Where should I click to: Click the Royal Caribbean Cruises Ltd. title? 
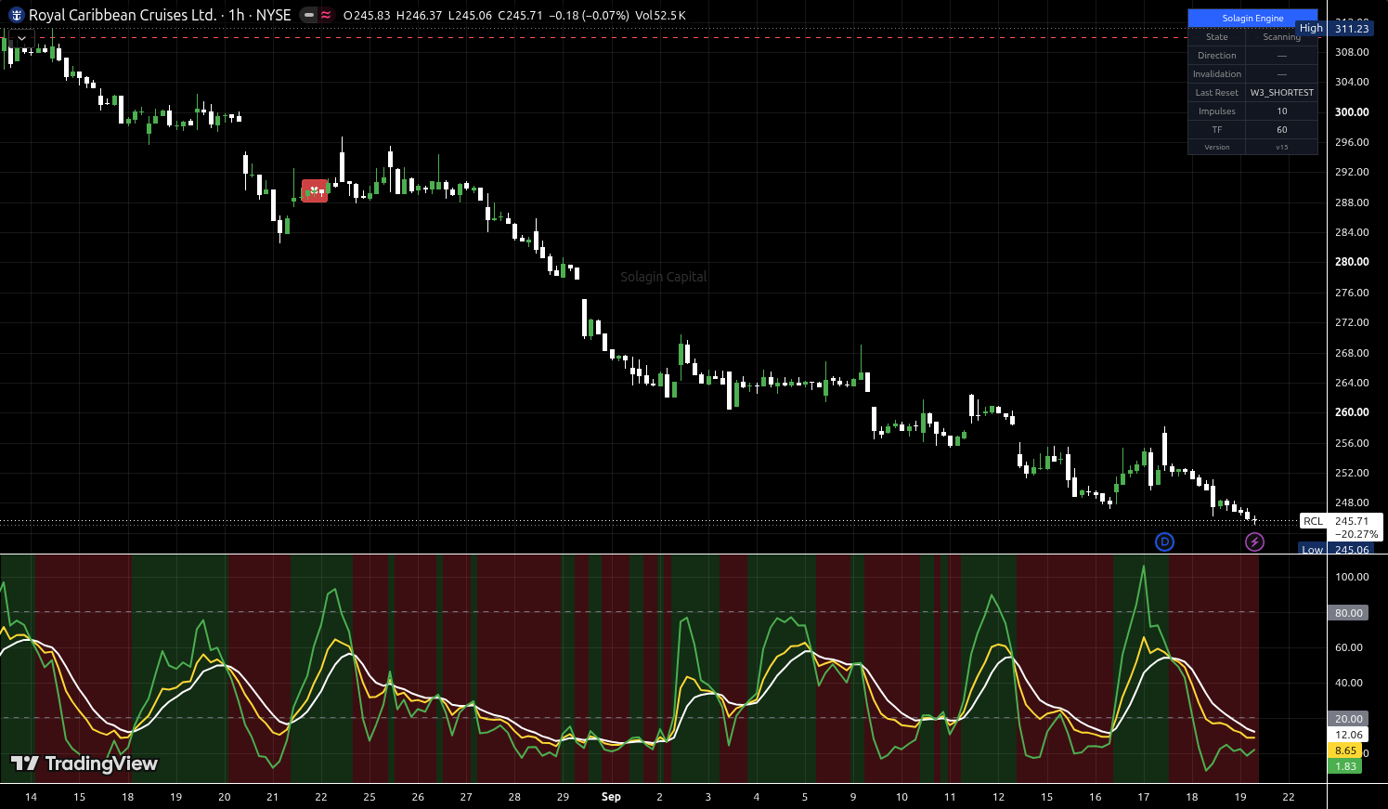point(123,15)
